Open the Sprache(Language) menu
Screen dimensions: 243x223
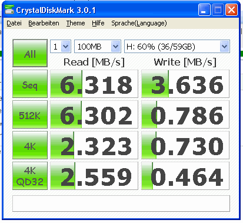pyautogui.click(x=139, y=23)
